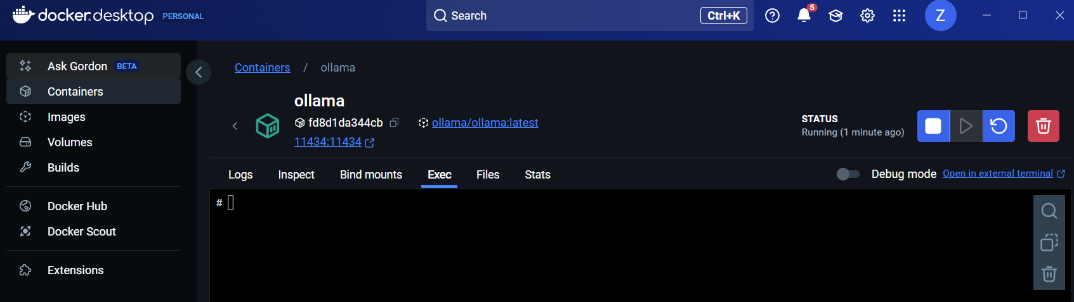Open the Learning center graduation cap icon

pos(835,16)
